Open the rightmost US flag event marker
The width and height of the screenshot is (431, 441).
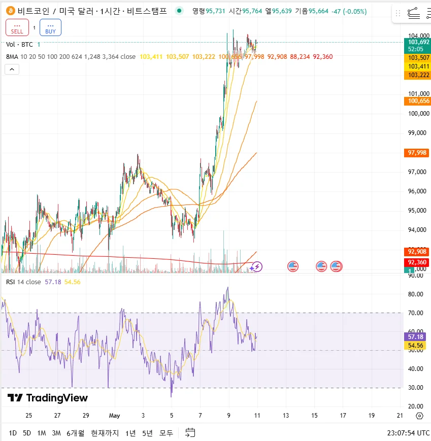point(336,266)
